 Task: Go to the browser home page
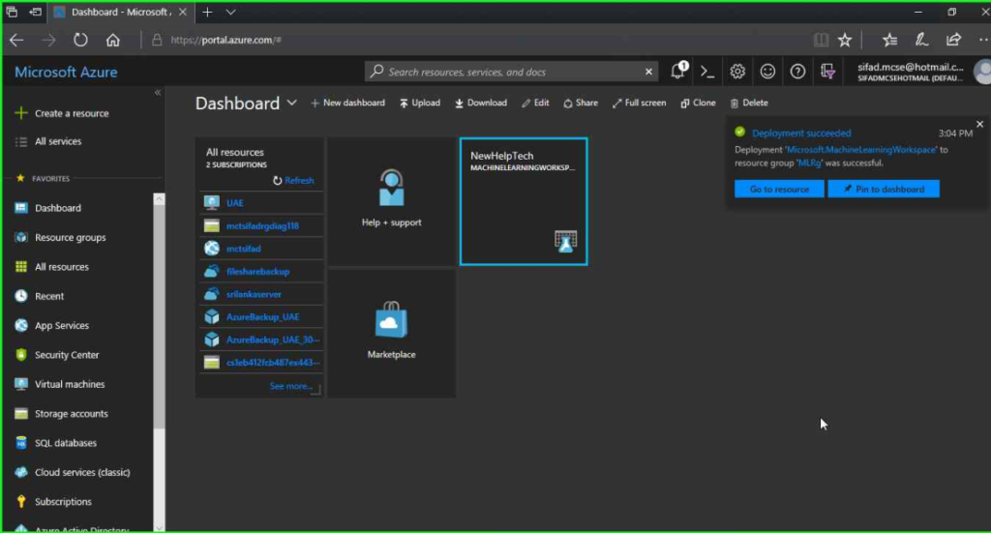point(112,40)
